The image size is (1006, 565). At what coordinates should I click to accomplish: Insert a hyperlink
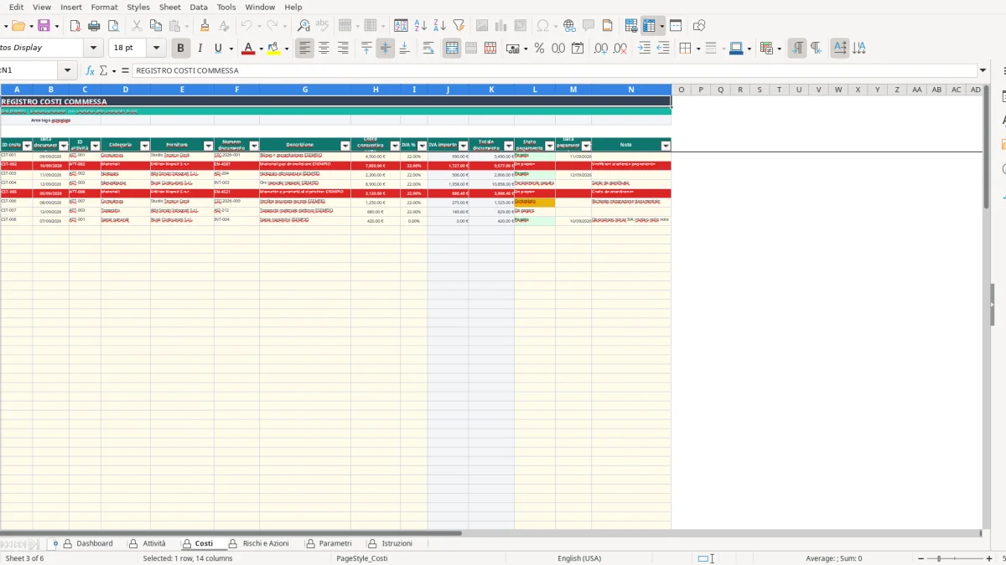(569, 26)
